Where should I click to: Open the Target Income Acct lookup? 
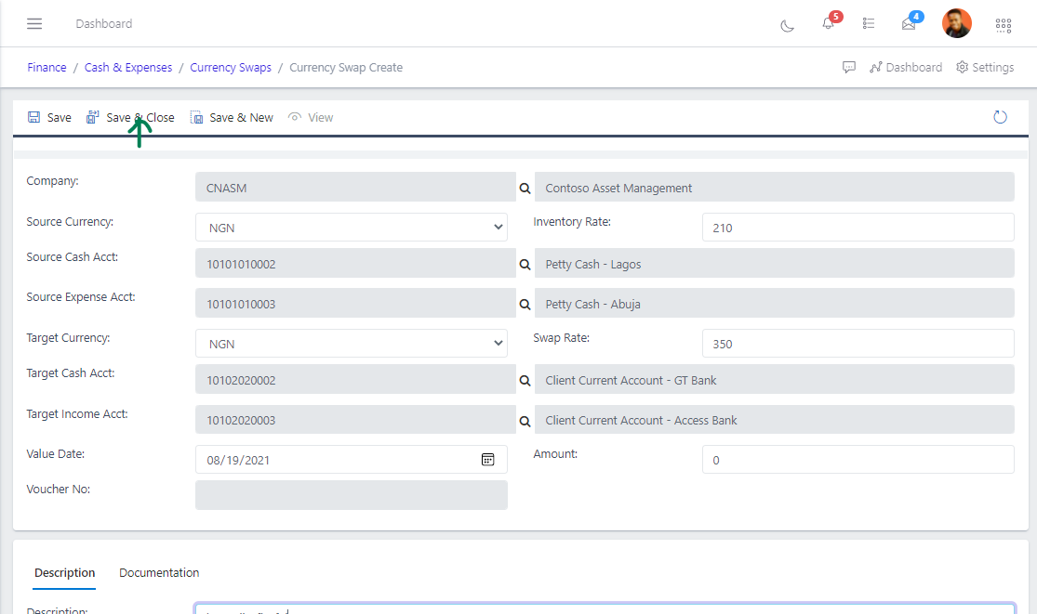tap(525, 421)
